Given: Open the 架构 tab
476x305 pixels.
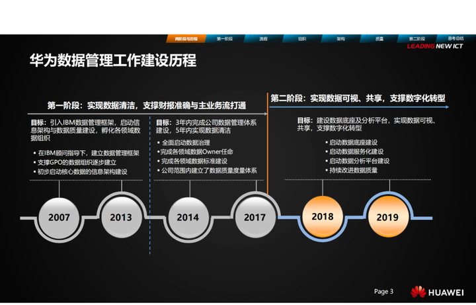Looking at the screenshot, I should point(340,38).
